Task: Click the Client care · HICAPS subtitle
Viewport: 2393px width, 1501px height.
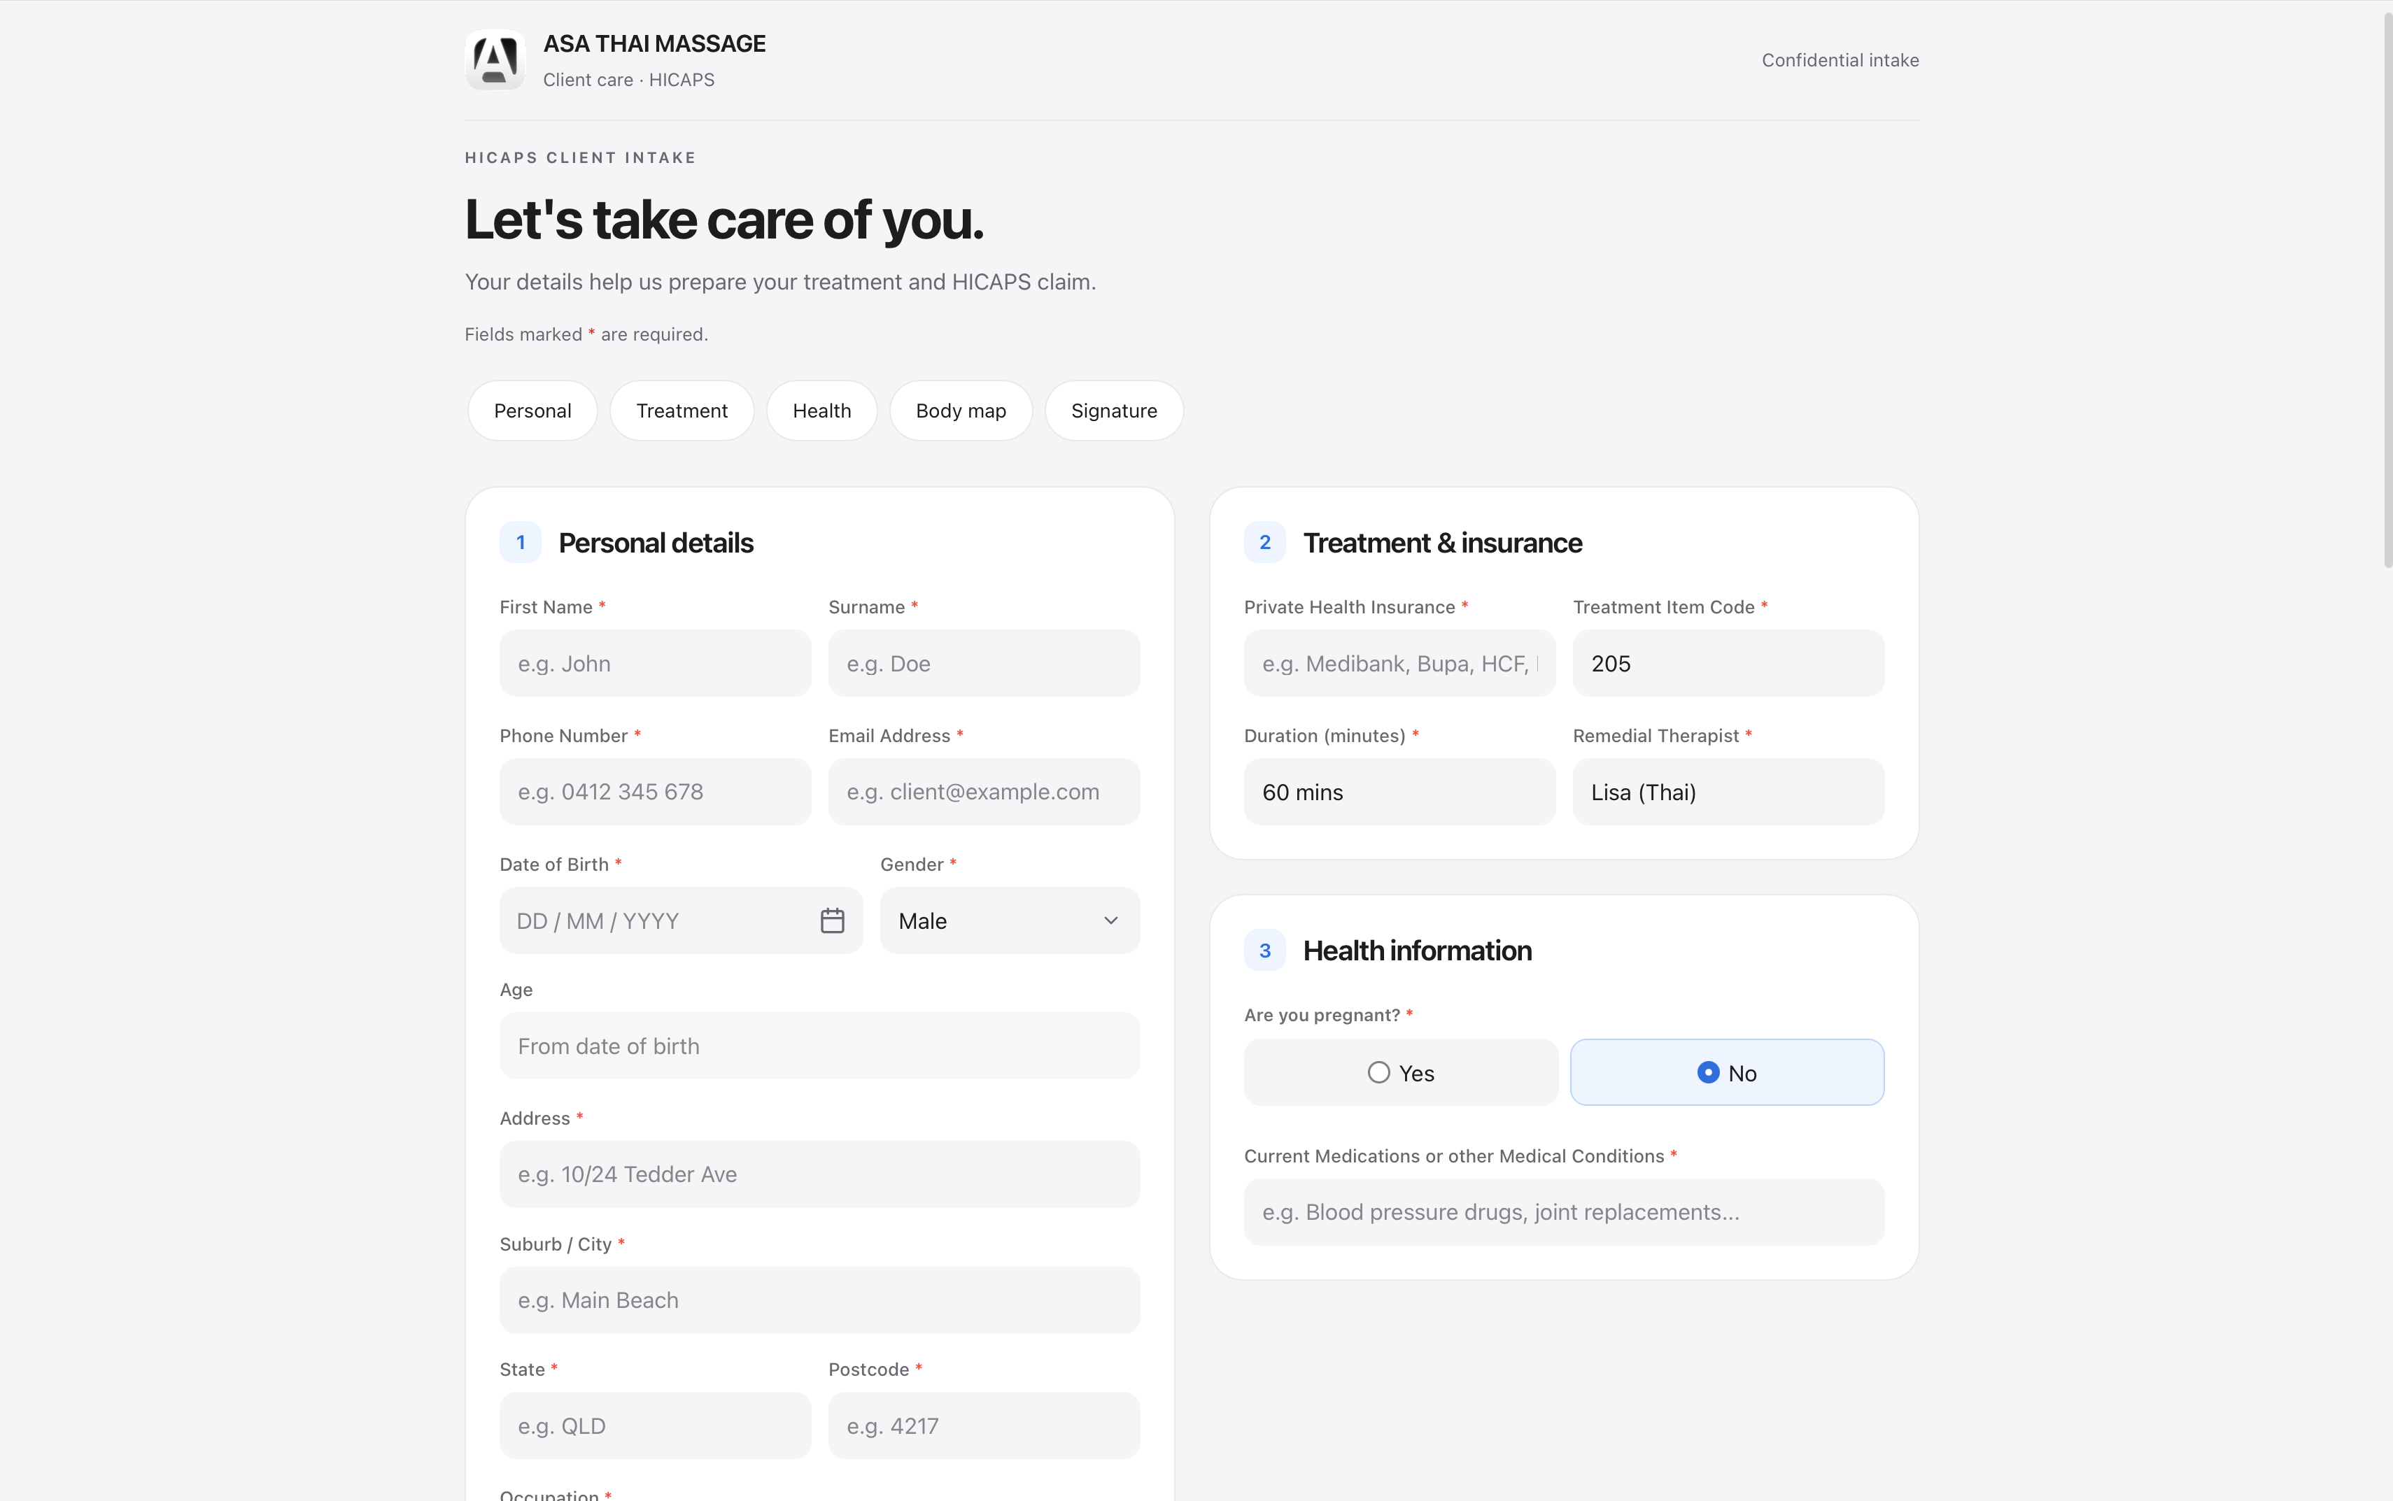Action: click(628, 80)
